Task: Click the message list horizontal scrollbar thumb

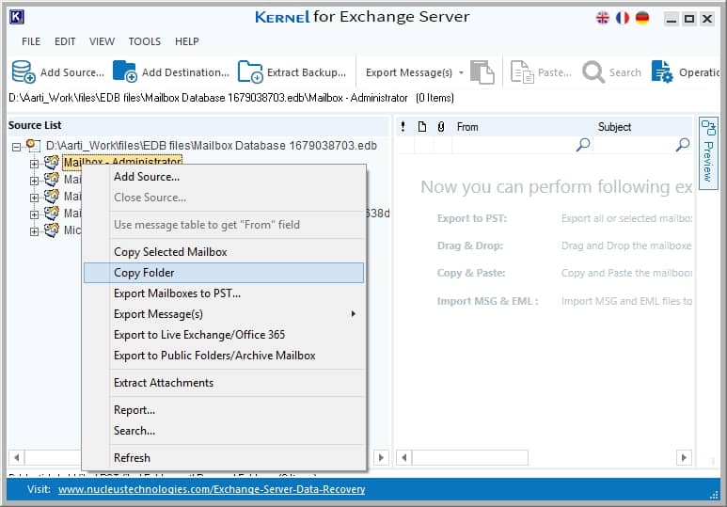Action: click(470, 458)
